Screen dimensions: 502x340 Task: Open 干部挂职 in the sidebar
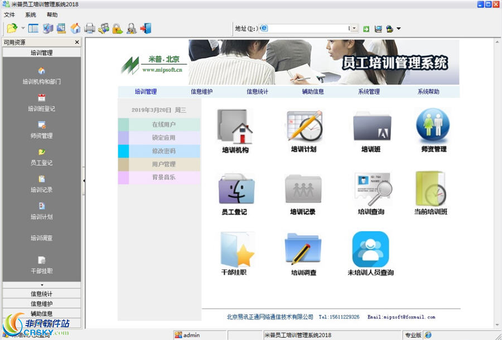coord(42,265)
